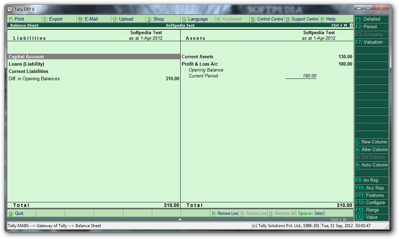This screenshot has width=399, height=239.
Task: Expand the bottom calculator panel arrow
Action: [180, 219]
